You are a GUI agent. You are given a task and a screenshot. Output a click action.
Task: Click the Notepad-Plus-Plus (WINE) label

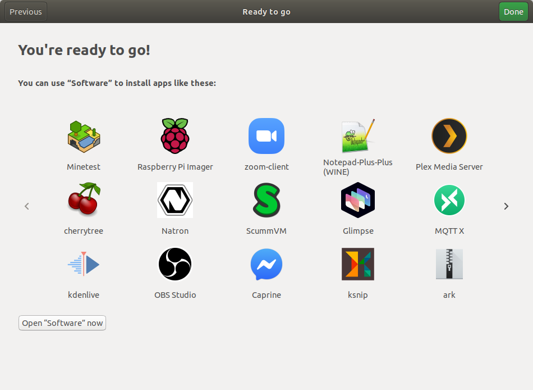(x=358, y=167)
